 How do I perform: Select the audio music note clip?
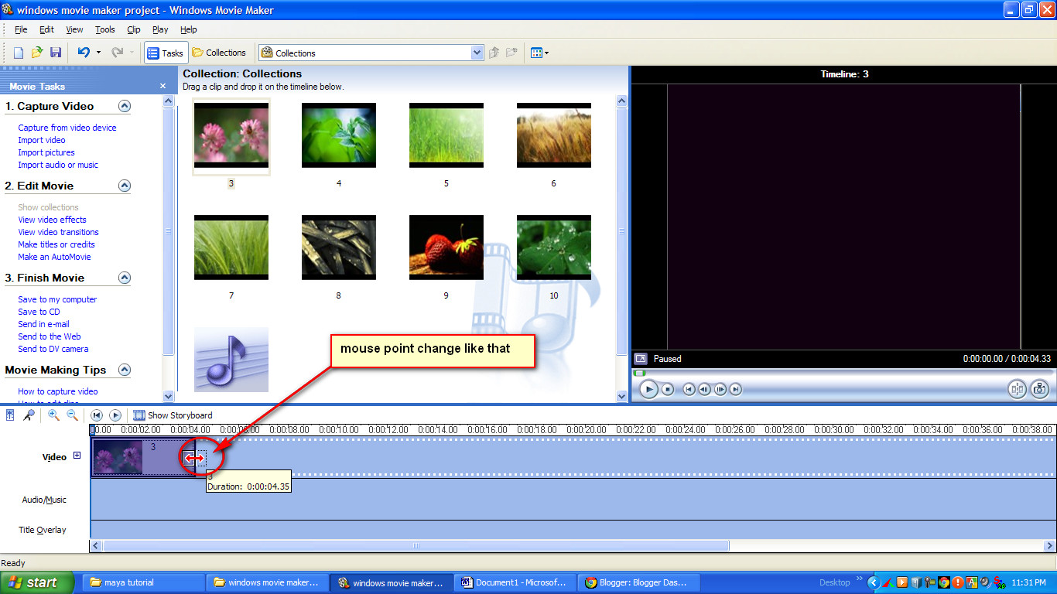[x=231, y=360]
